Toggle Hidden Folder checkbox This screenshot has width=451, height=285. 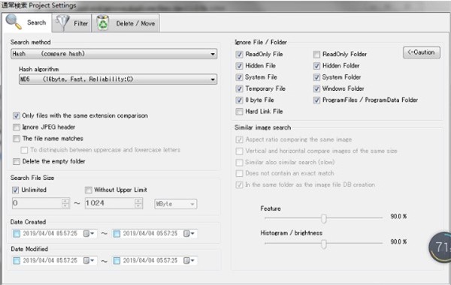(x=316, y=66)
